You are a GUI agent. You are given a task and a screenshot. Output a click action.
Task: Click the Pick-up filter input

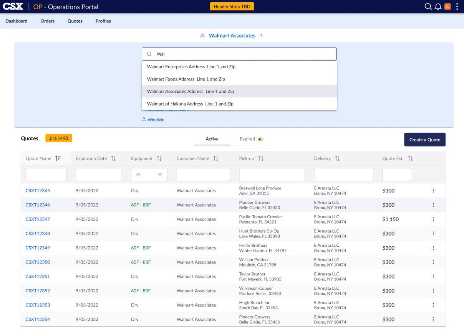point(272,175)
